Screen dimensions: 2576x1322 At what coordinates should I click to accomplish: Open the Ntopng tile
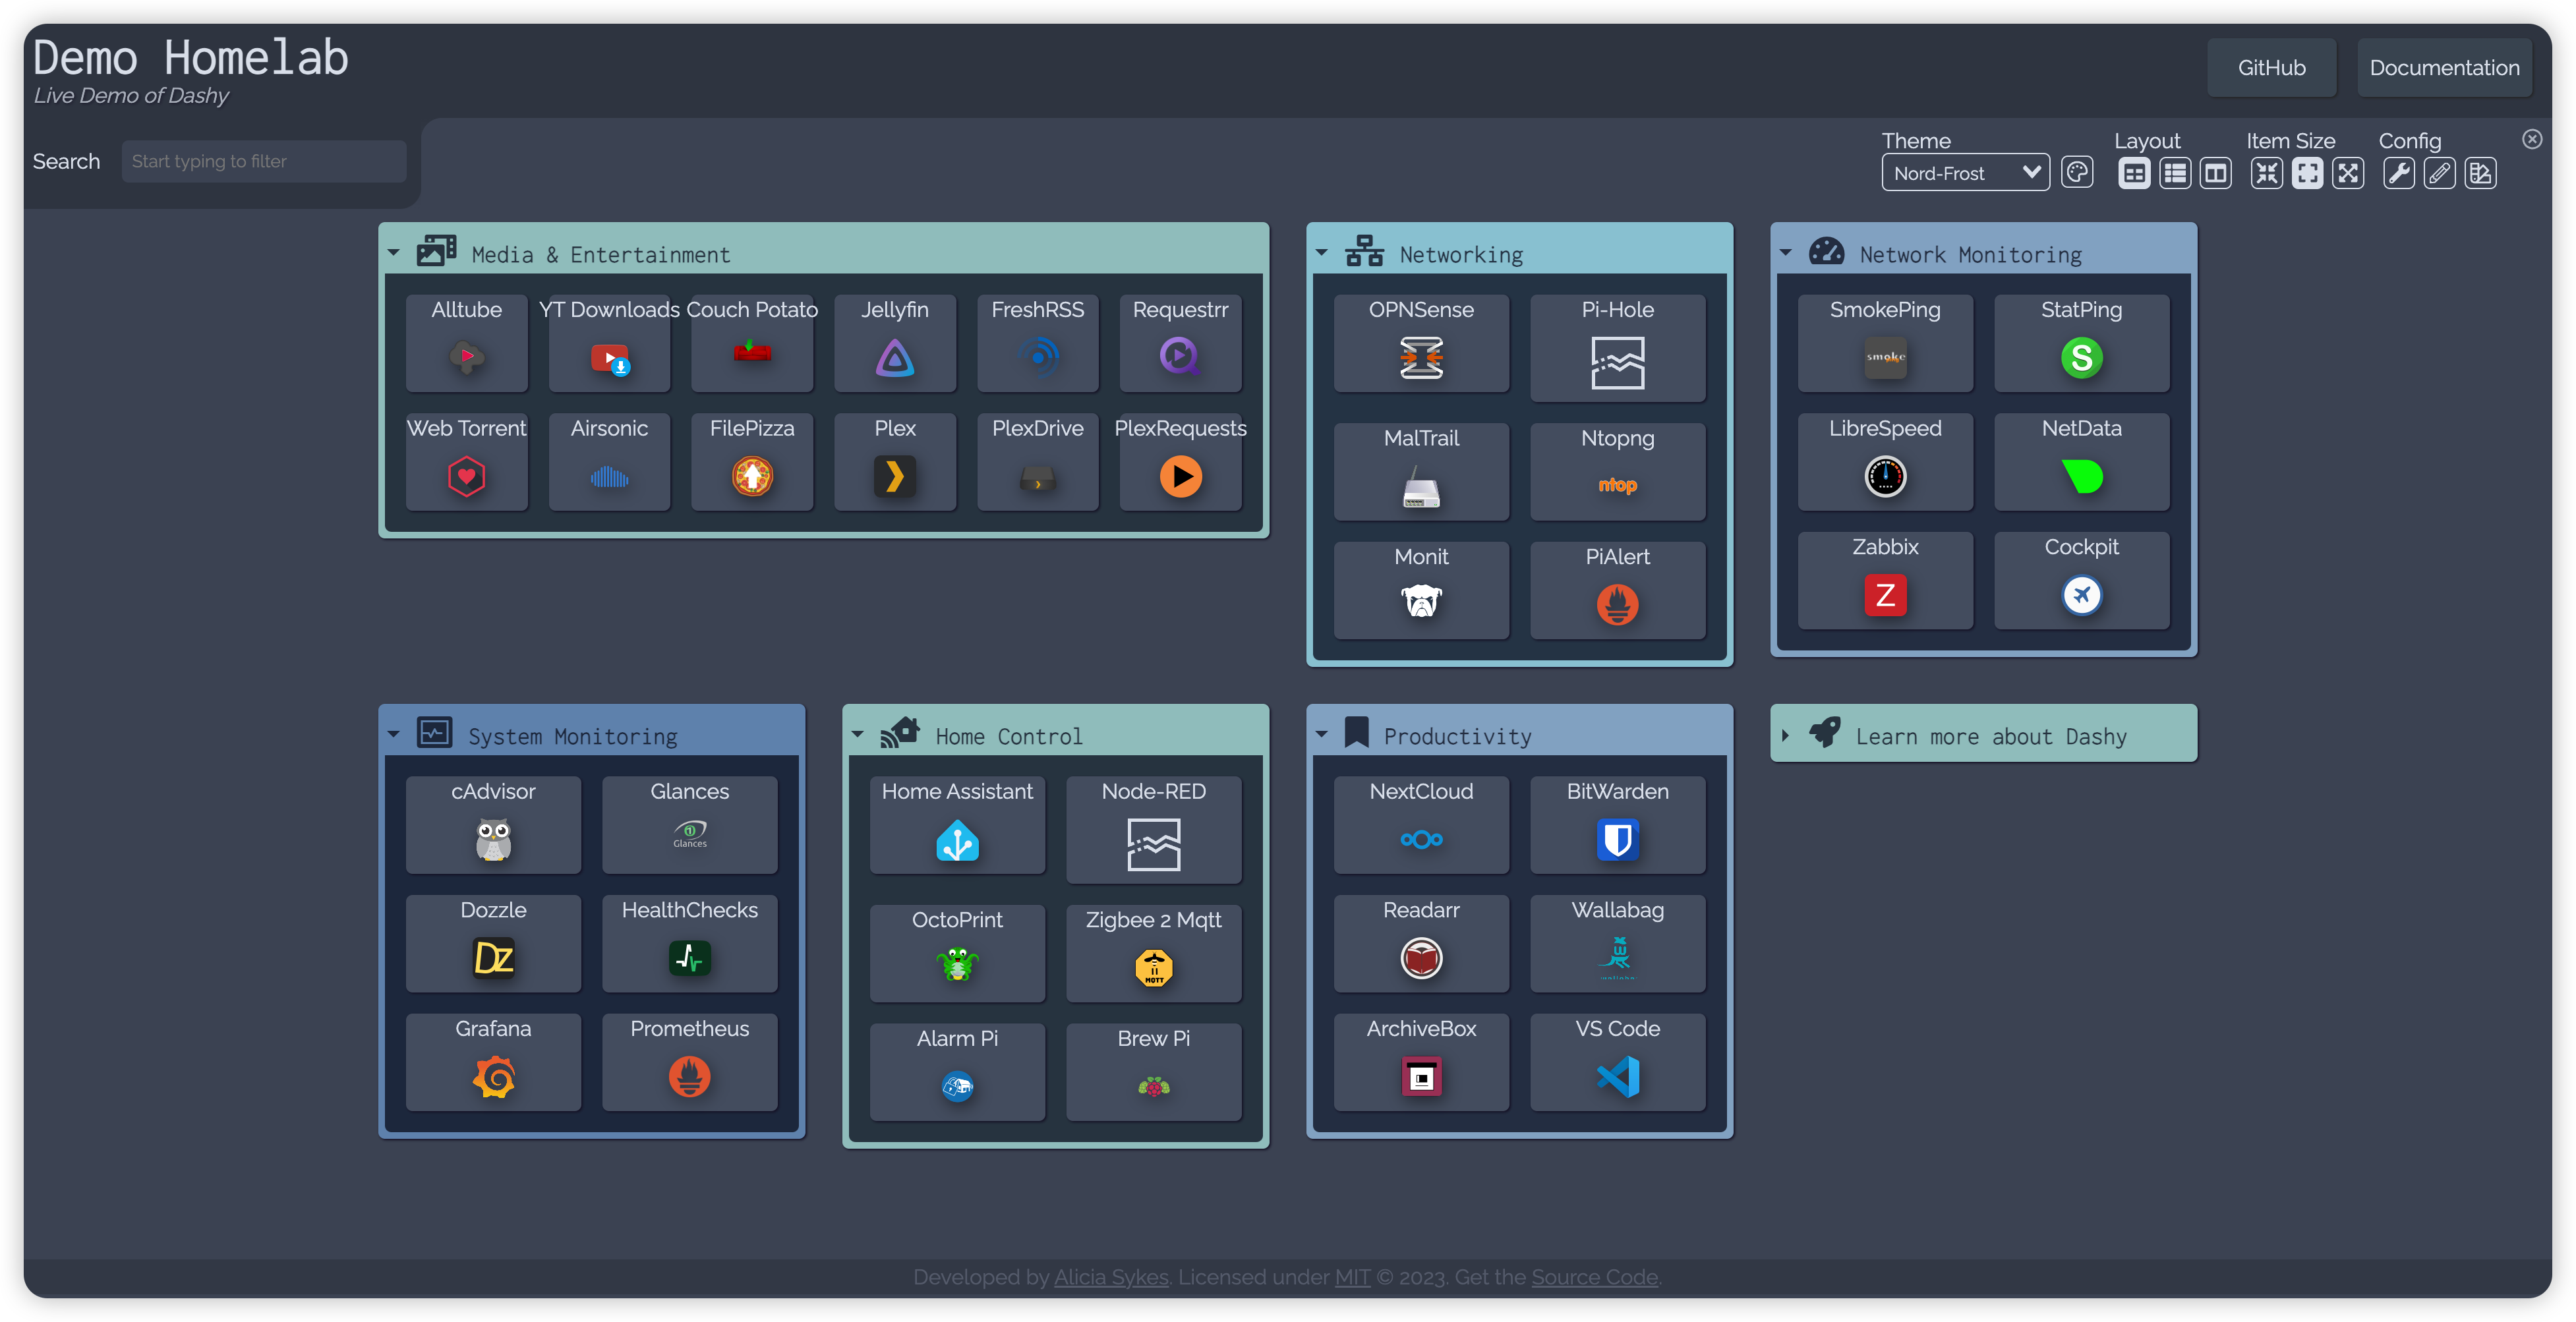pyautogui.click(x=1617, y=471)
